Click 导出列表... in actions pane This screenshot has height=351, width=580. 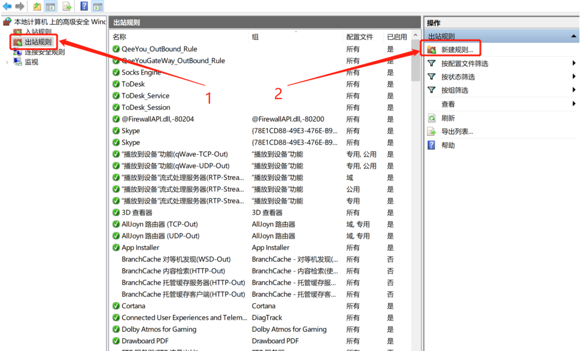(x=457, y=132)
